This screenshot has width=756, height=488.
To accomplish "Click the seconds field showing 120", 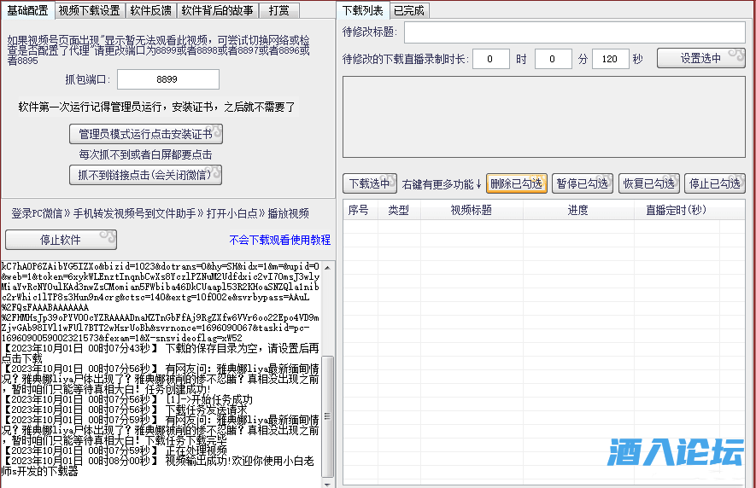I will [x=610, y=60].
